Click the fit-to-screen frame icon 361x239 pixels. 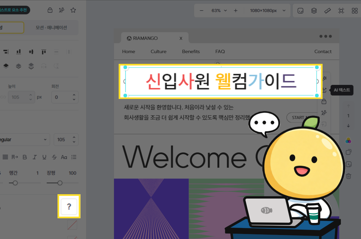tap(341, 11)
